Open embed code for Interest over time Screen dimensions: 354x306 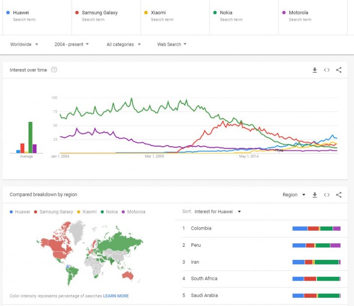click(326, 70)
